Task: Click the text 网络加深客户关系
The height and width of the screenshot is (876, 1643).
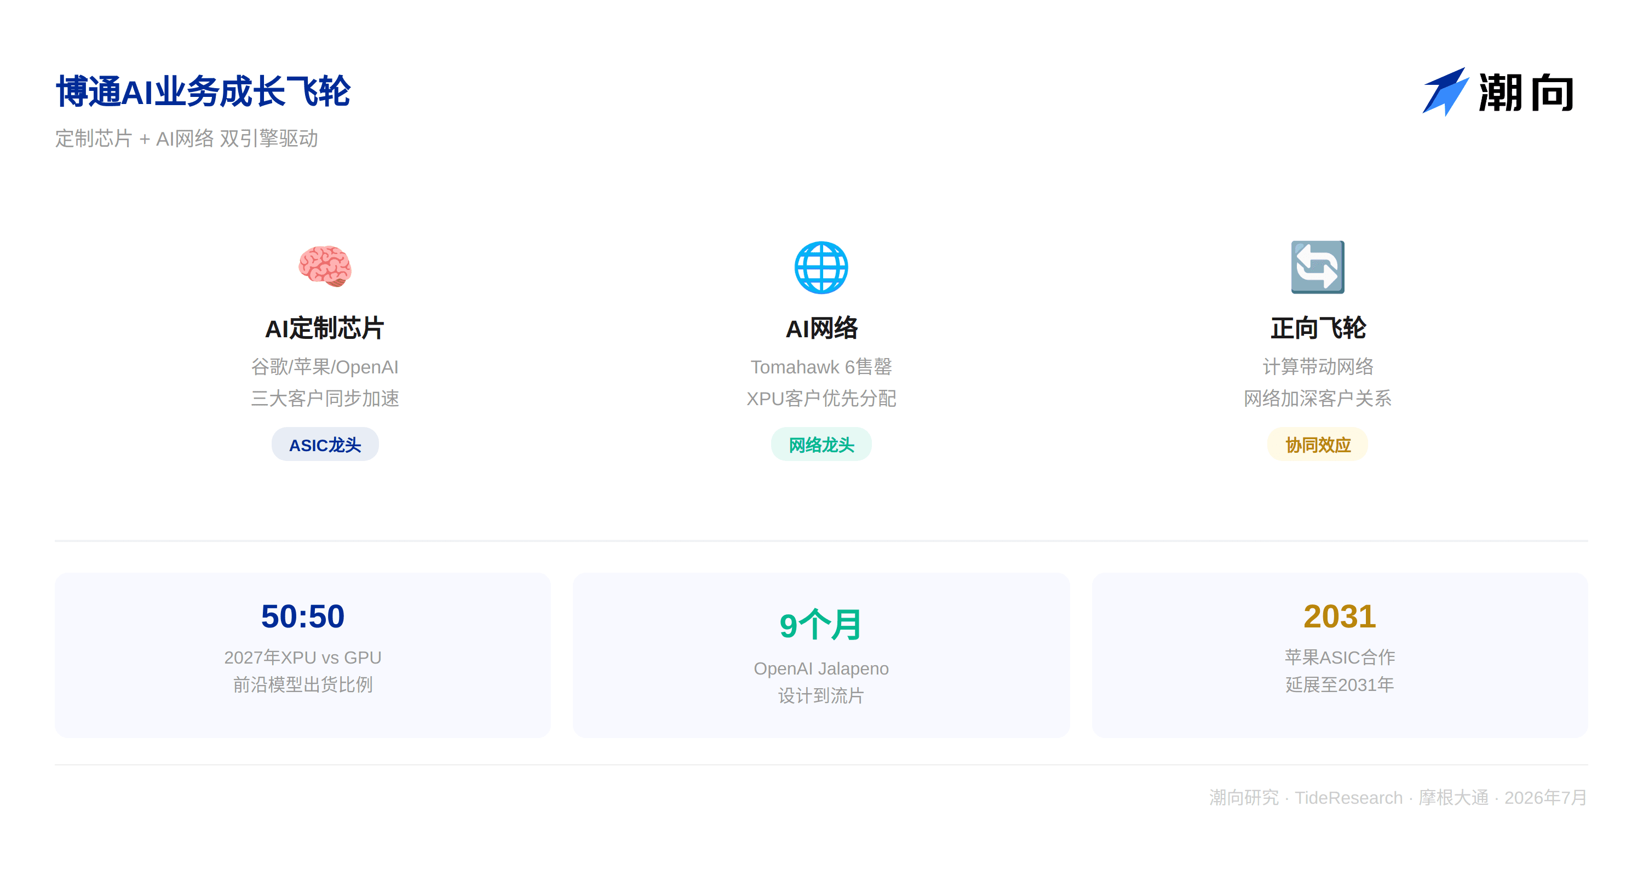Action: tap(1318, 399)
